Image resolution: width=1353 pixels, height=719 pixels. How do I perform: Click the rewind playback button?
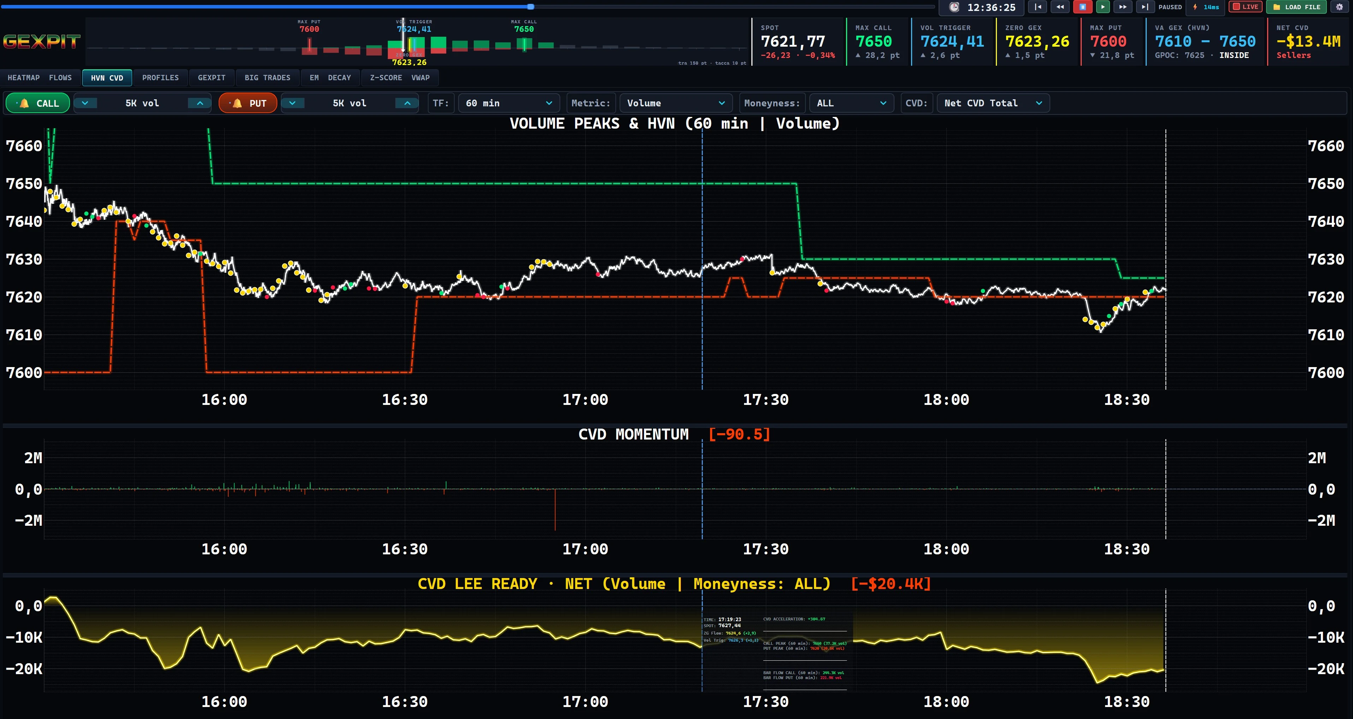(1060, 7)
